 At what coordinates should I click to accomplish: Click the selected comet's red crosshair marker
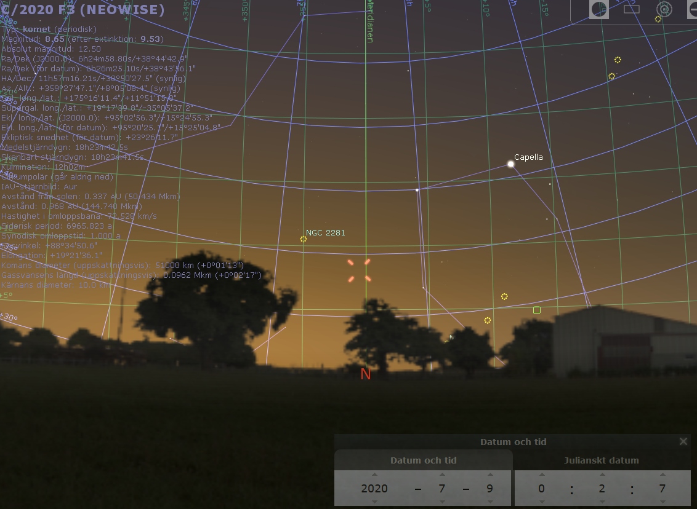tap(359, 270)
